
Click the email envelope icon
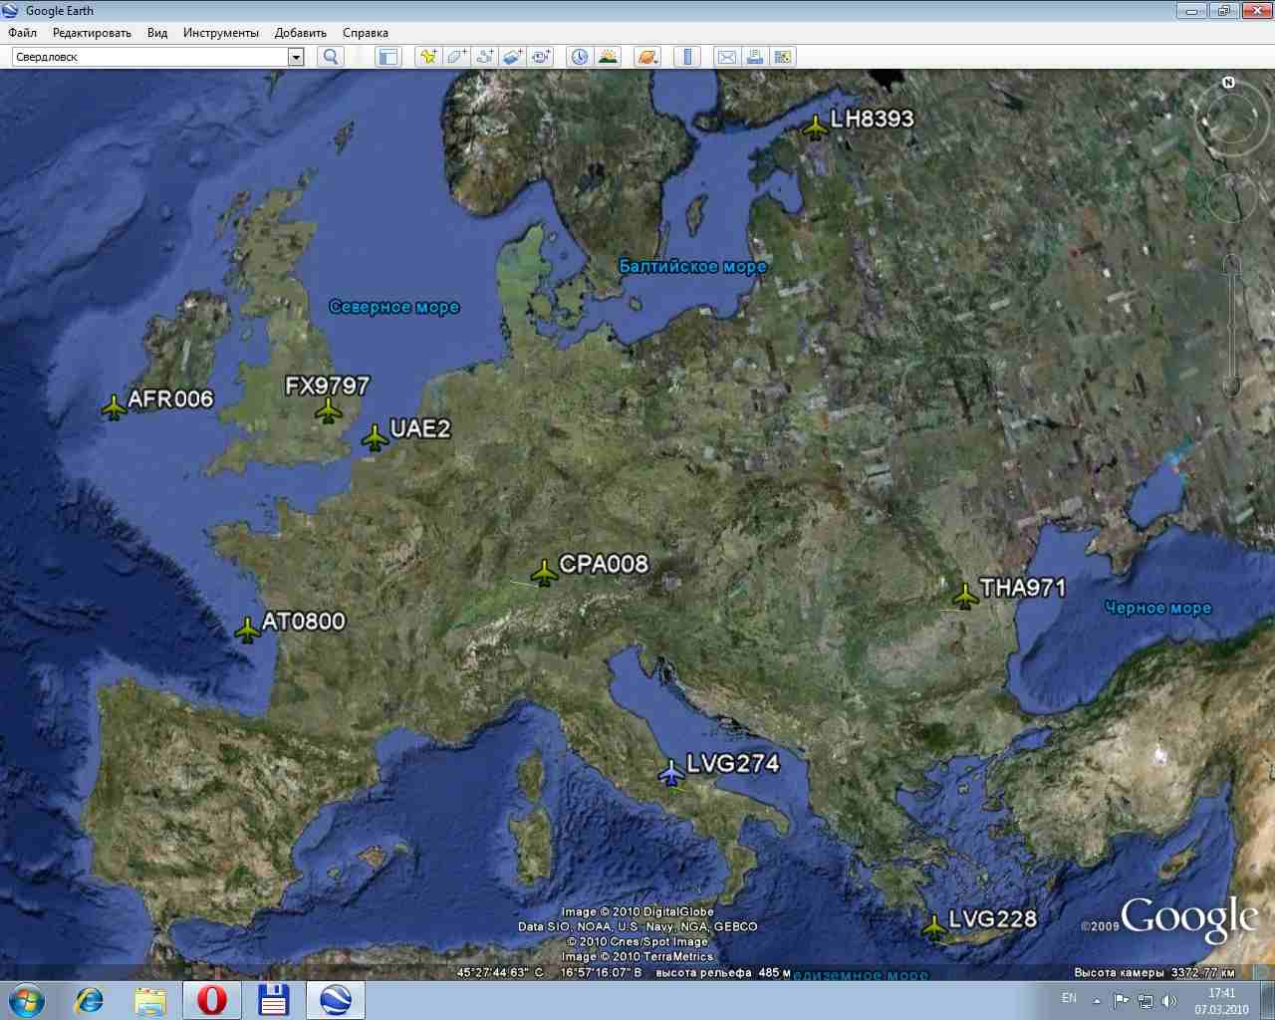[726, 57]
